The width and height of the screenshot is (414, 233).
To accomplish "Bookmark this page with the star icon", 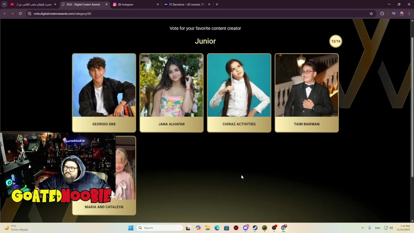I will [371, 14].
